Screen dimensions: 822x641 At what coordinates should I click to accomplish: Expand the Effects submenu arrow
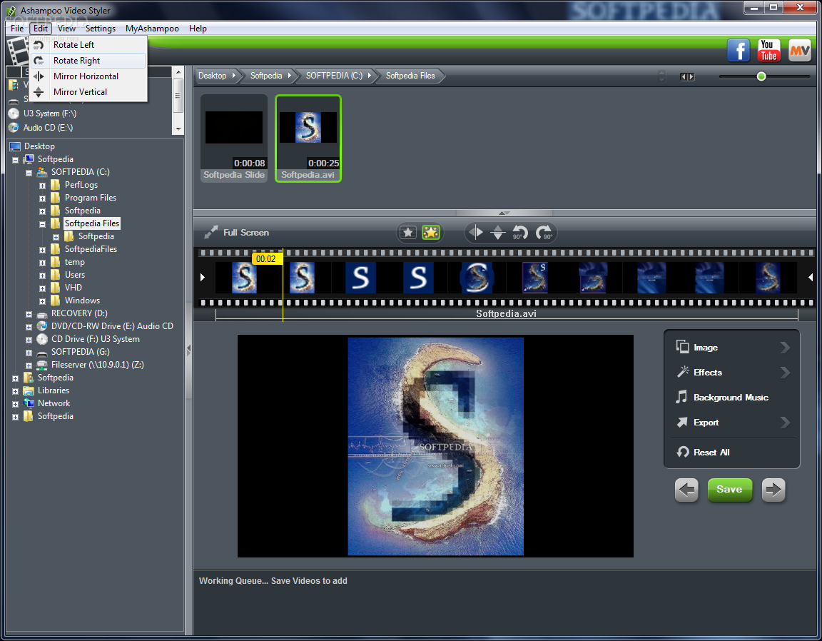[785, 373]
